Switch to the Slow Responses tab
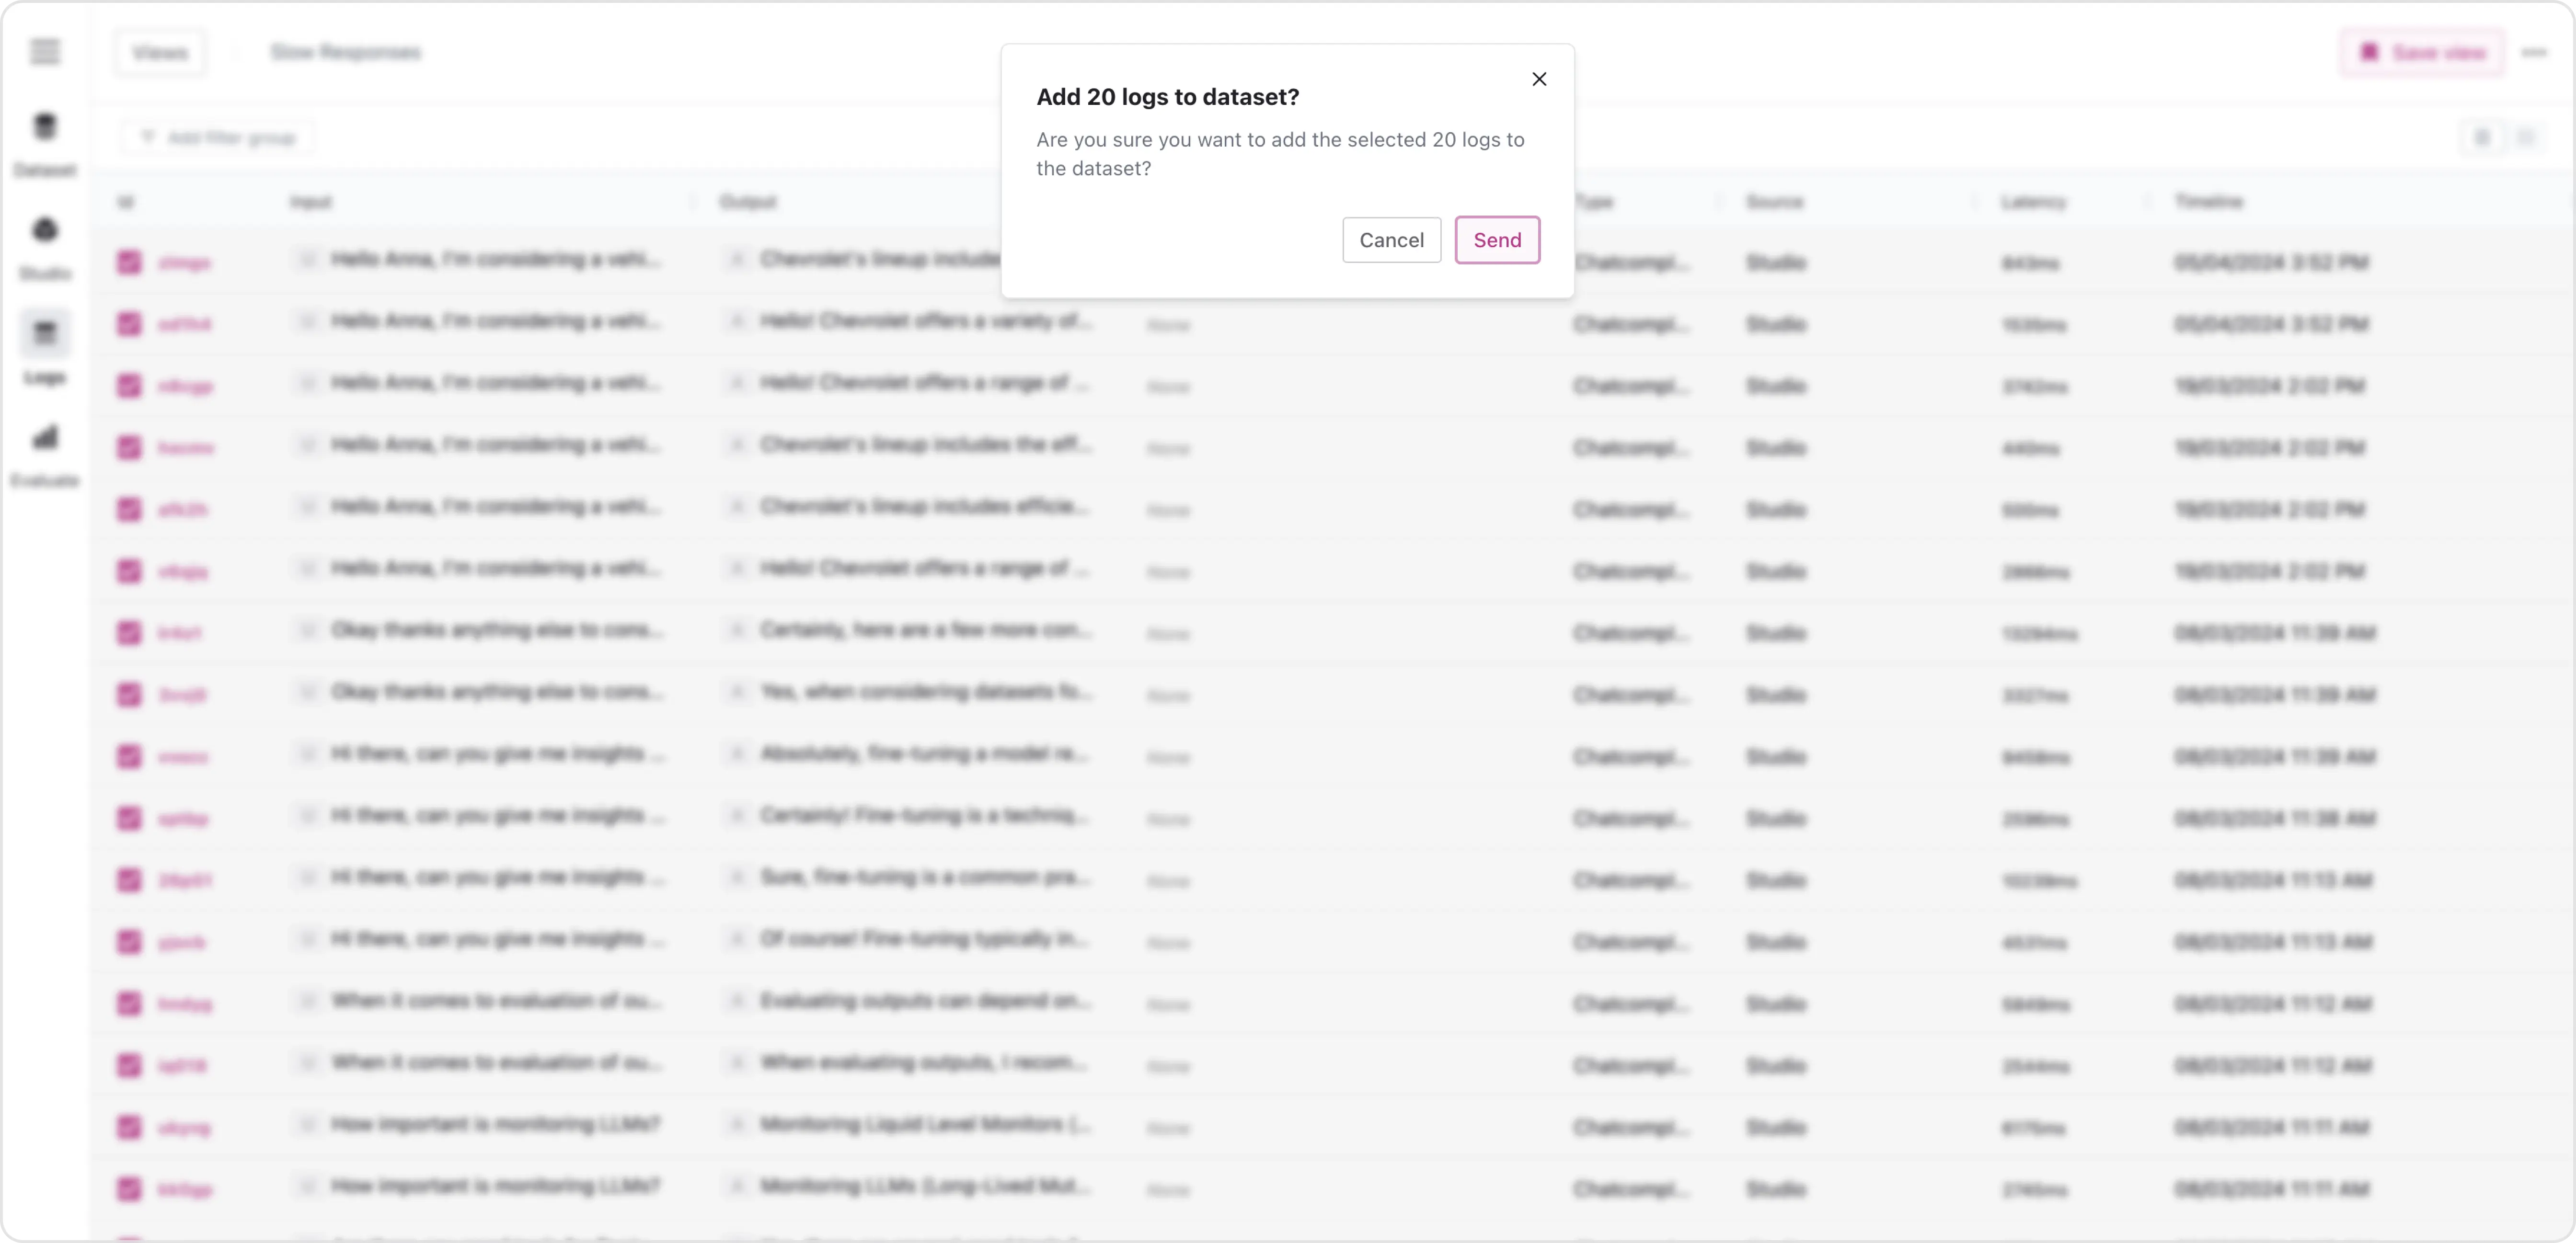The image size is (2576, 1243). pyautogui.click(x=346, y=52)
